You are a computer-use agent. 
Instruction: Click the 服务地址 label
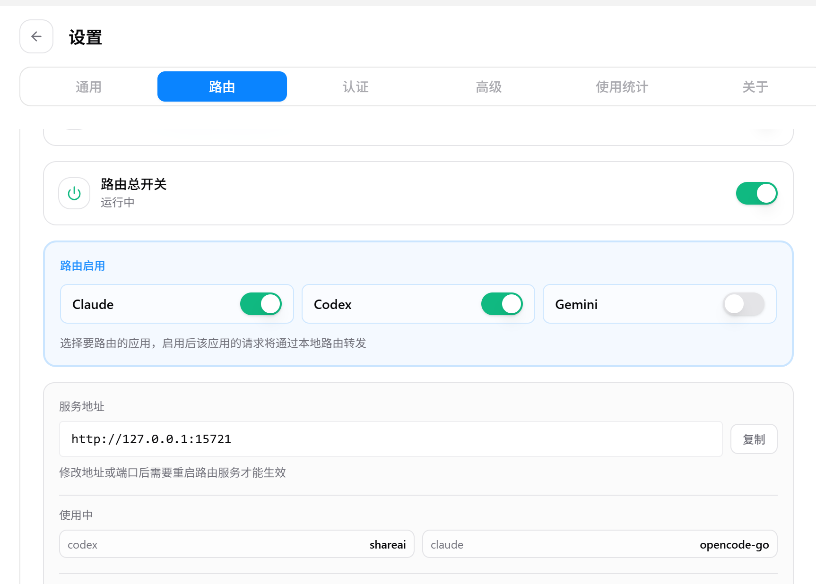click(x=82, y=406)
